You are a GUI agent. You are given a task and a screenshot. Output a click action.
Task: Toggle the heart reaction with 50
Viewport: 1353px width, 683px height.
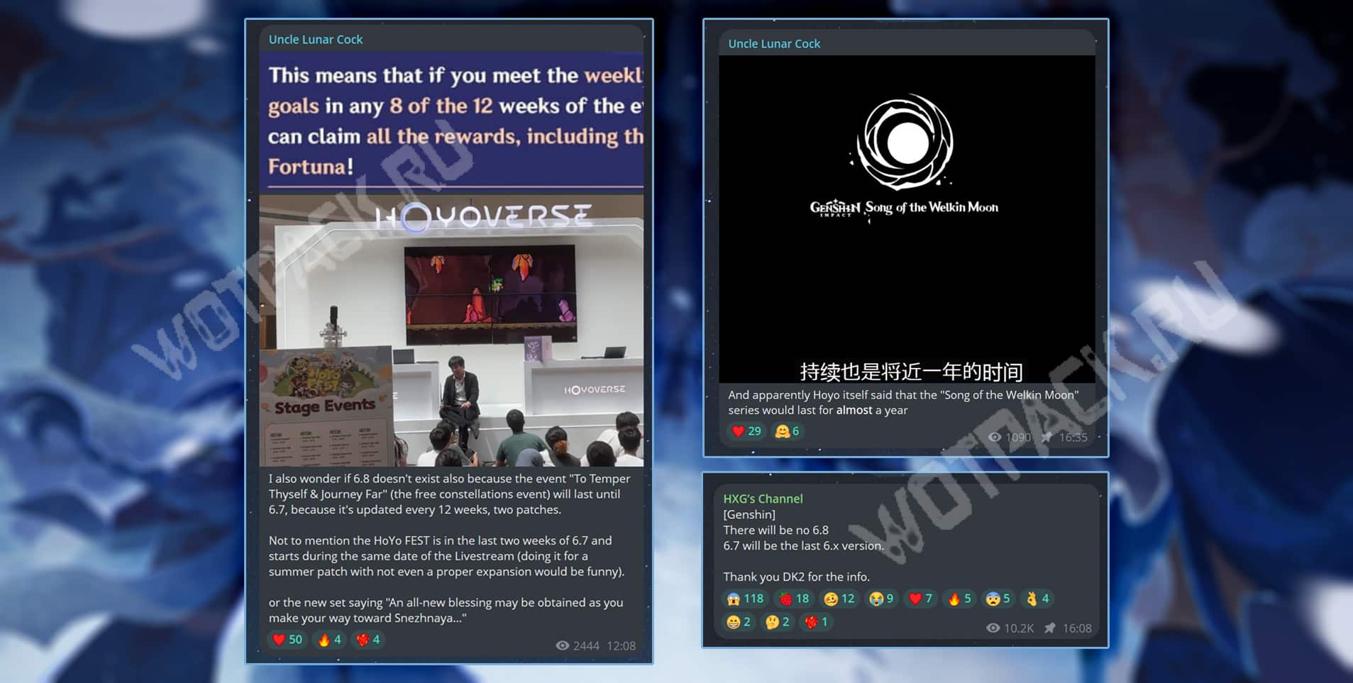(x=287, y=640)
